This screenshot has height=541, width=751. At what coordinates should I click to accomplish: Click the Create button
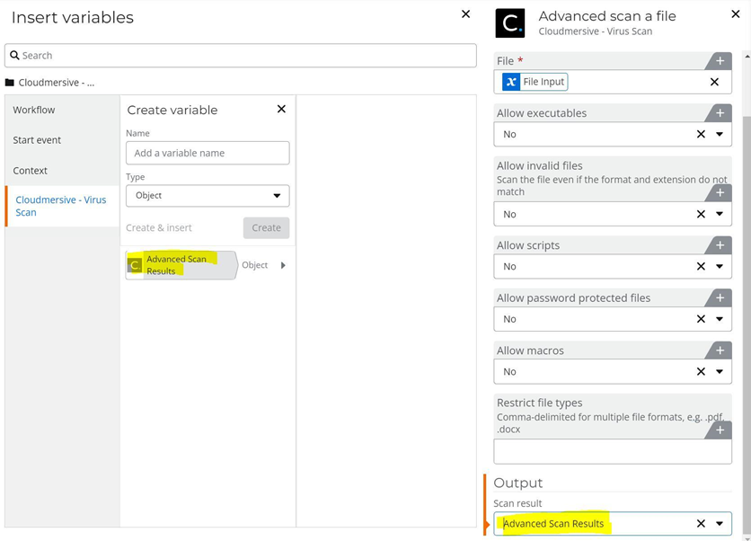click(x=266, y=227)
